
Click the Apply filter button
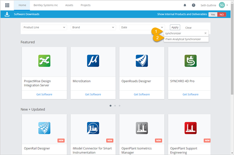pos(175,27)
